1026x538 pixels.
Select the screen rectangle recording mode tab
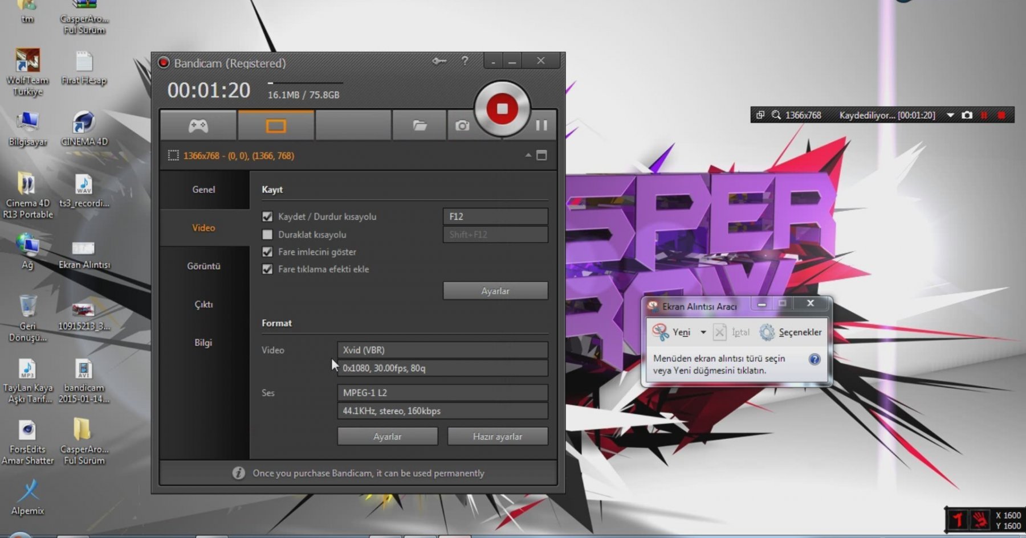276,125
